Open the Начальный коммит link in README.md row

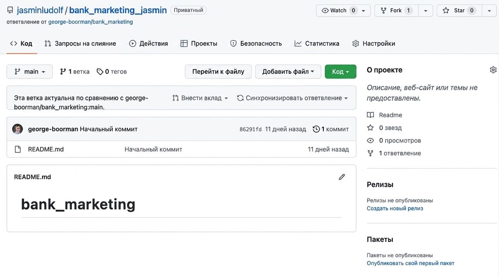tap(154, 149)
